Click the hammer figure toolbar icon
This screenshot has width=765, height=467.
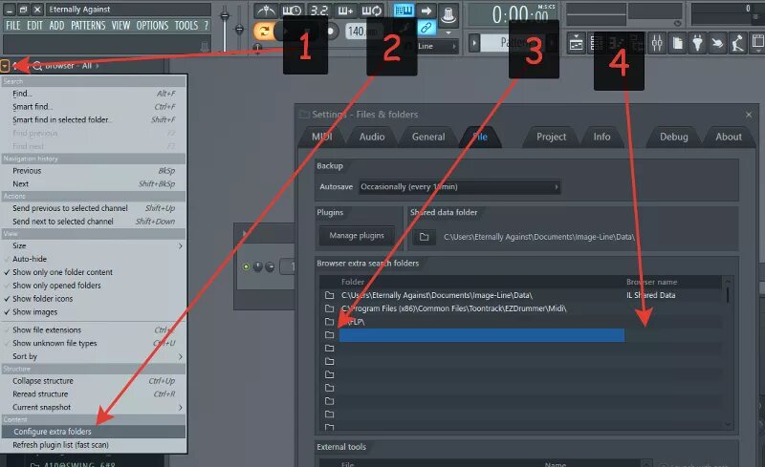point(737,43)
